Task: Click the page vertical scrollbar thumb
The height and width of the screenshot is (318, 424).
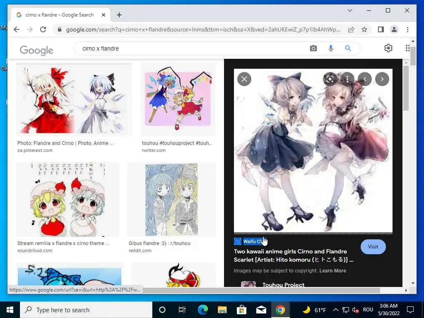Action: (x=413, y=56)
